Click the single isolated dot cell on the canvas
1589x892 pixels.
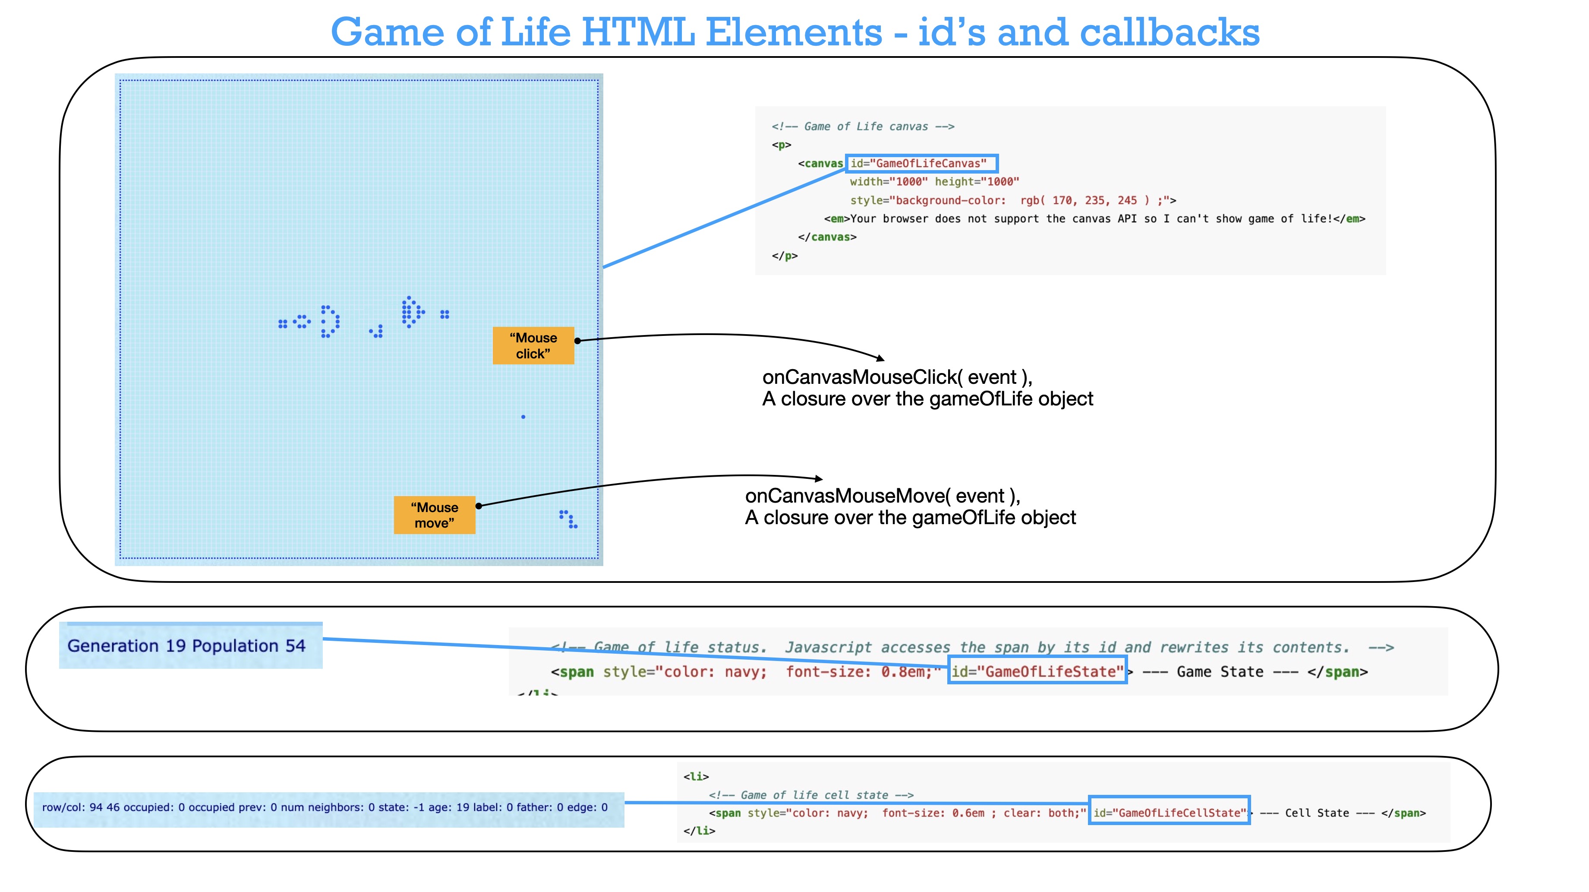pyautogui.click(x=523, y=418)
